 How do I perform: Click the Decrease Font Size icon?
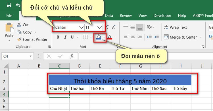pos(114,27)
